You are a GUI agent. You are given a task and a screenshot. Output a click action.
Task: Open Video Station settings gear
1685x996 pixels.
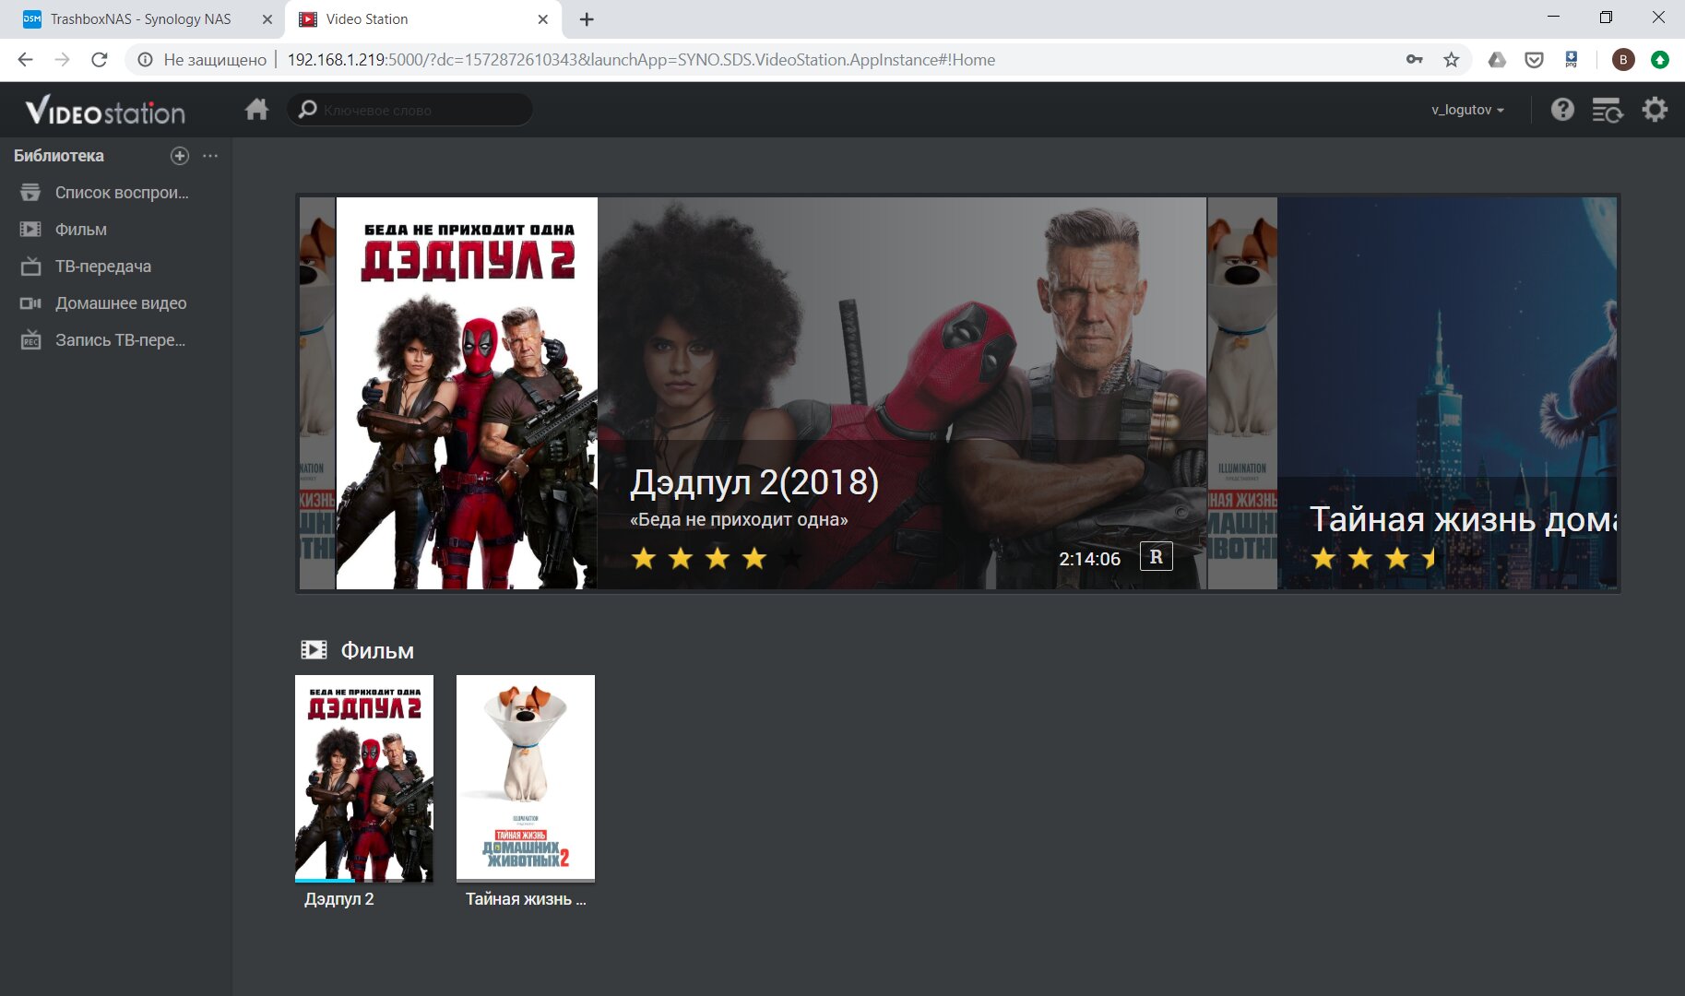click(x=1655, y=110)
